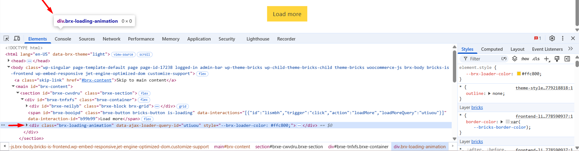Select the Event Listeners sidebar tab
579x151 pixels.
point(547,49)
